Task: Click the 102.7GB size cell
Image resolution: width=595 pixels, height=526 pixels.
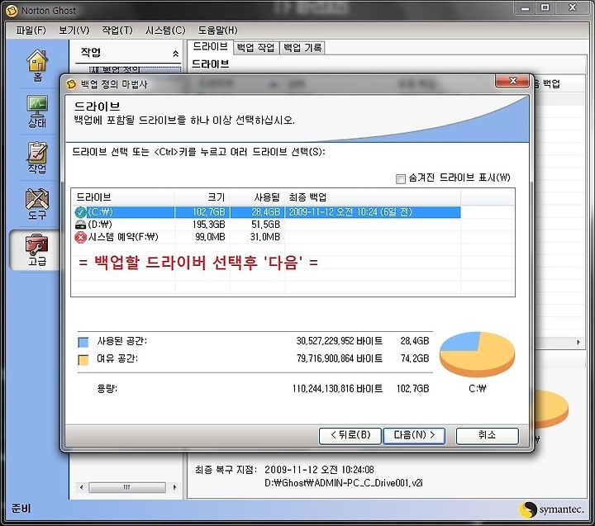Action: [x=209, y=212]
